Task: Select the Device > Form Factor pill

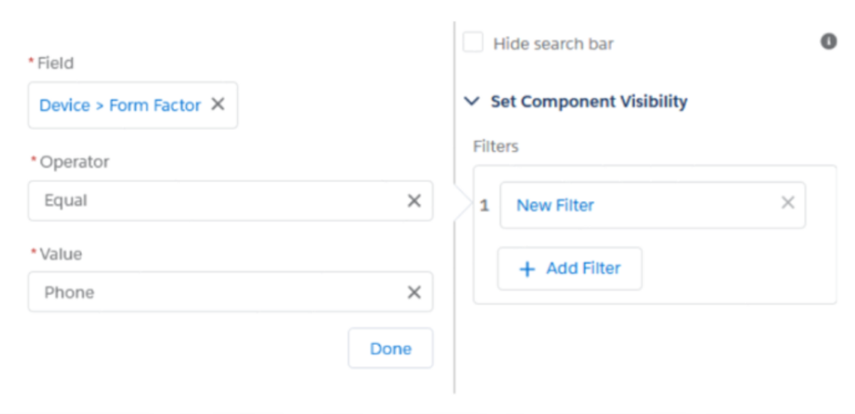Action: tap(120, 105)
